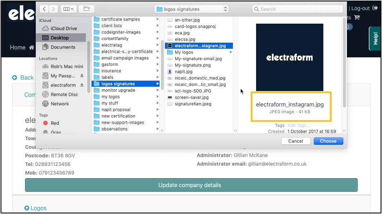Screen dimensions: 382x214
Task: Open the Remote Disc location
Action: [61, 94]
